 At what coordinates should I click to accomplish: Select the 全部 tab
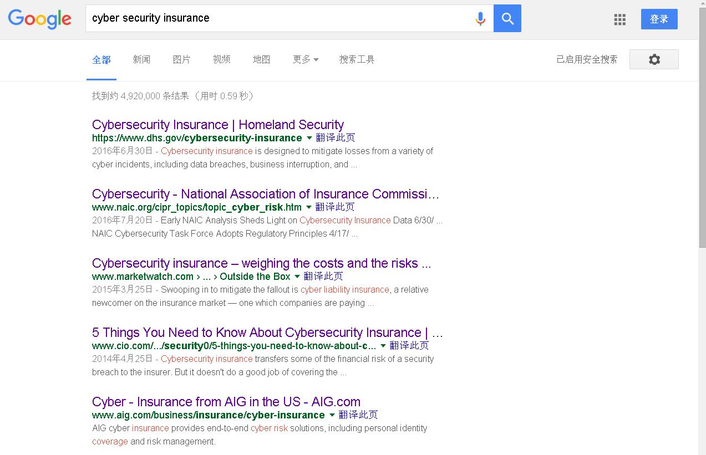click(101, 60)
